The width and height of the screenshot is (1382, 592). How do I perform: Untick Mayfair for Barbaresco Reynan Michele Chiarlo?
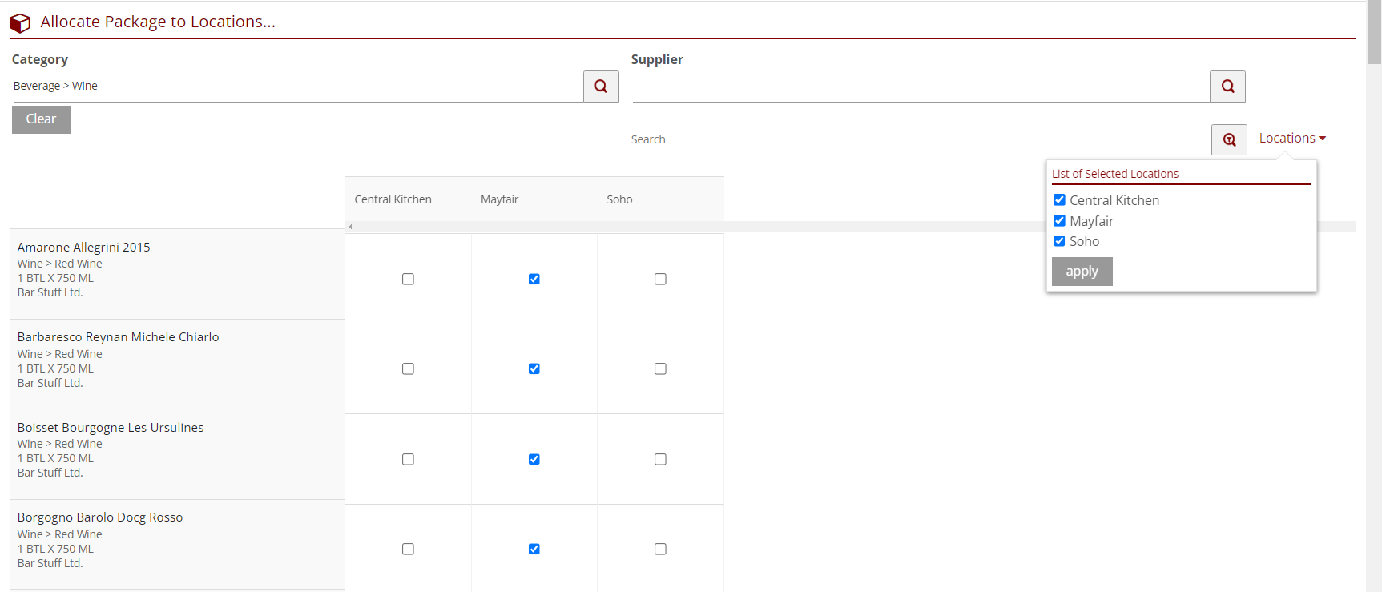(x=534, y=369)
